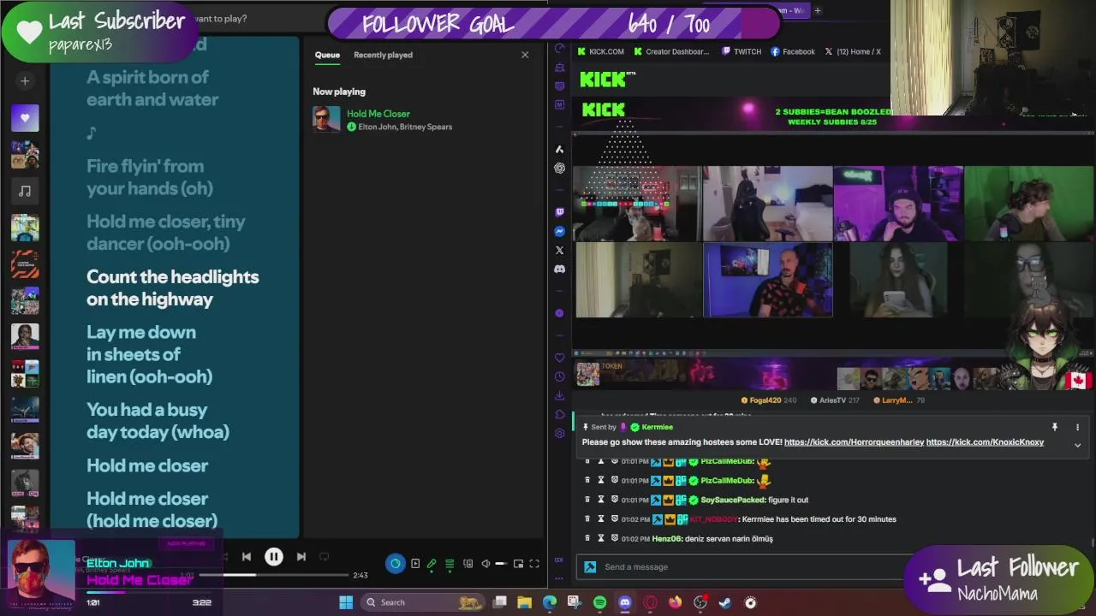1096x616 pixels.
Task: Enter Spotify full screen mode
Action: 534,564
